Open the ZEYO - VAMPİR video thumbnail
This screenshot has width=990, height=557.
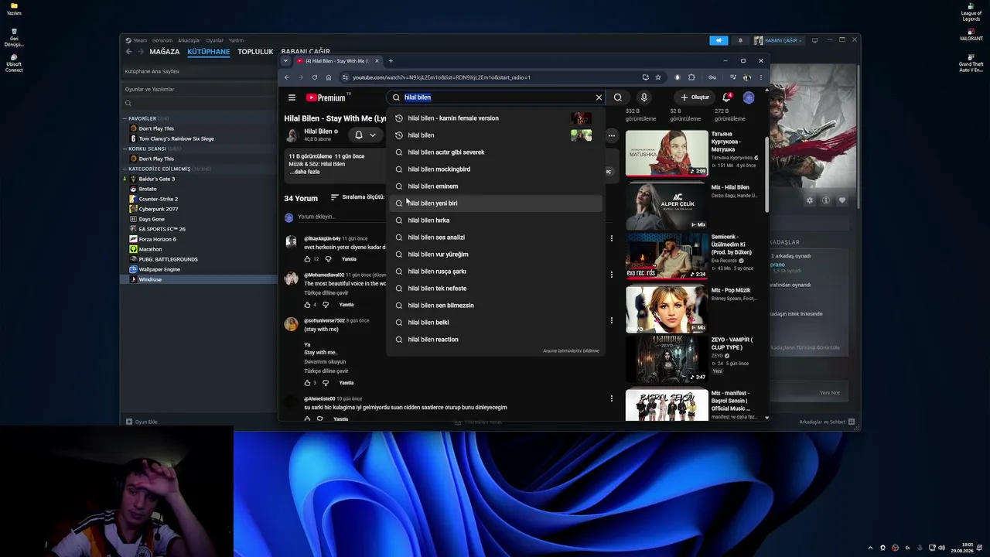(667, 359)
